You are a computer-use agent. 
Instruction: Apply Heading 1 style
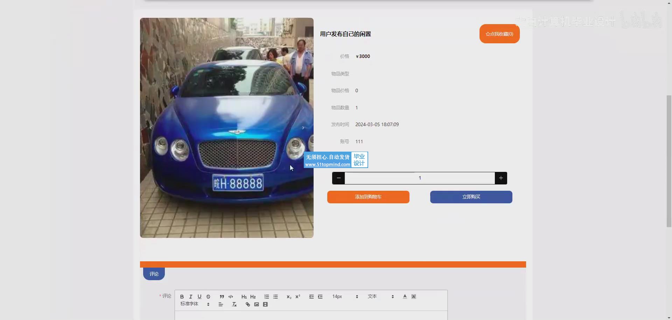pyautogui.click(x=244, y=297)
